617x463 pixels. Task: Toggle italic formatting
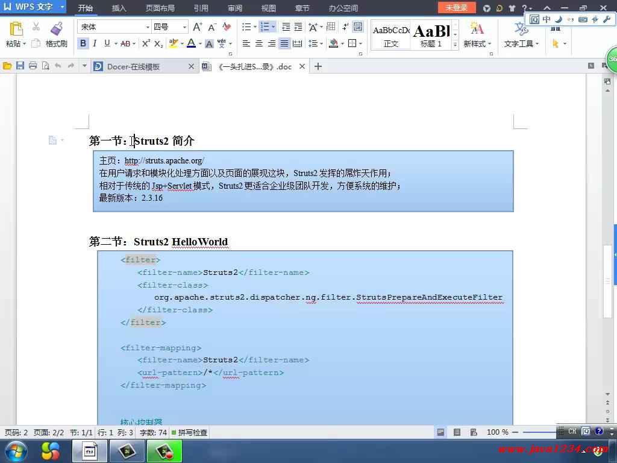95,43
